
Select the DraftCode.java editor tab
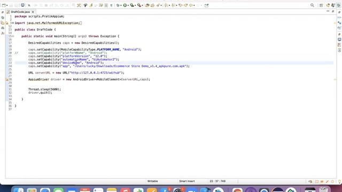20,12
